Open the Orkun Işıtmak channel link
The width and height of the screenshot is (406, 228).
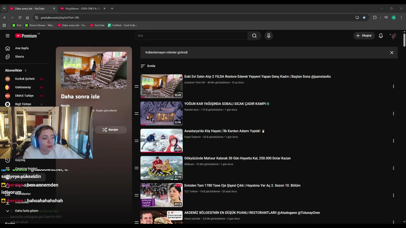pos(192,219)
